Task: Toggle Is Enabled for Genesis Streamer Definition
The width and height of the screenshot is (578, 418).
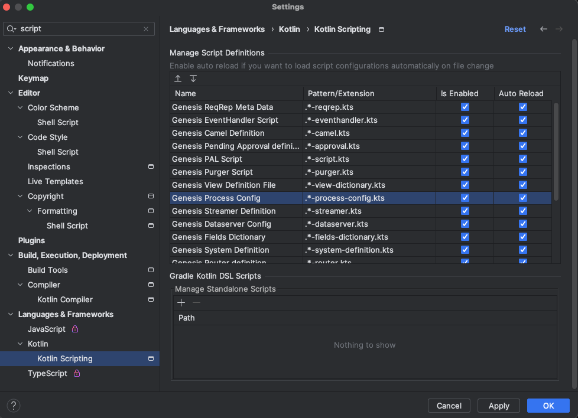Action: (x=465, y=211)
